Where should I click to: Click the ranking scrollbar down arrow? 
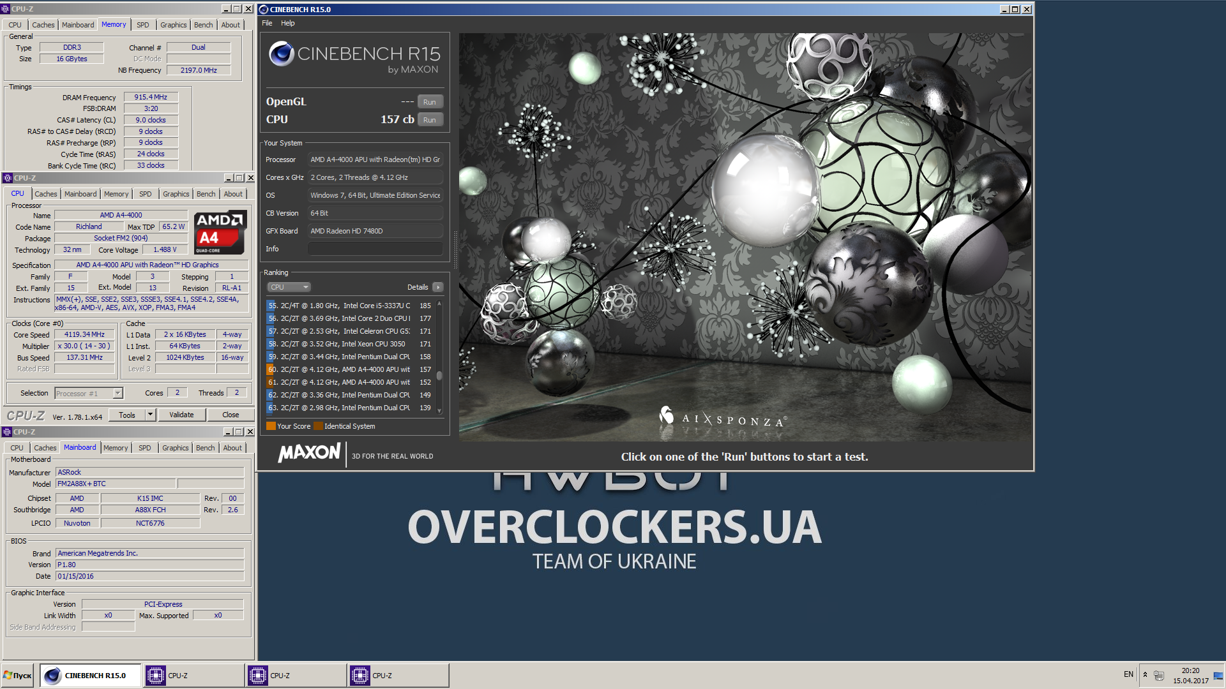[x=439, y=411]
